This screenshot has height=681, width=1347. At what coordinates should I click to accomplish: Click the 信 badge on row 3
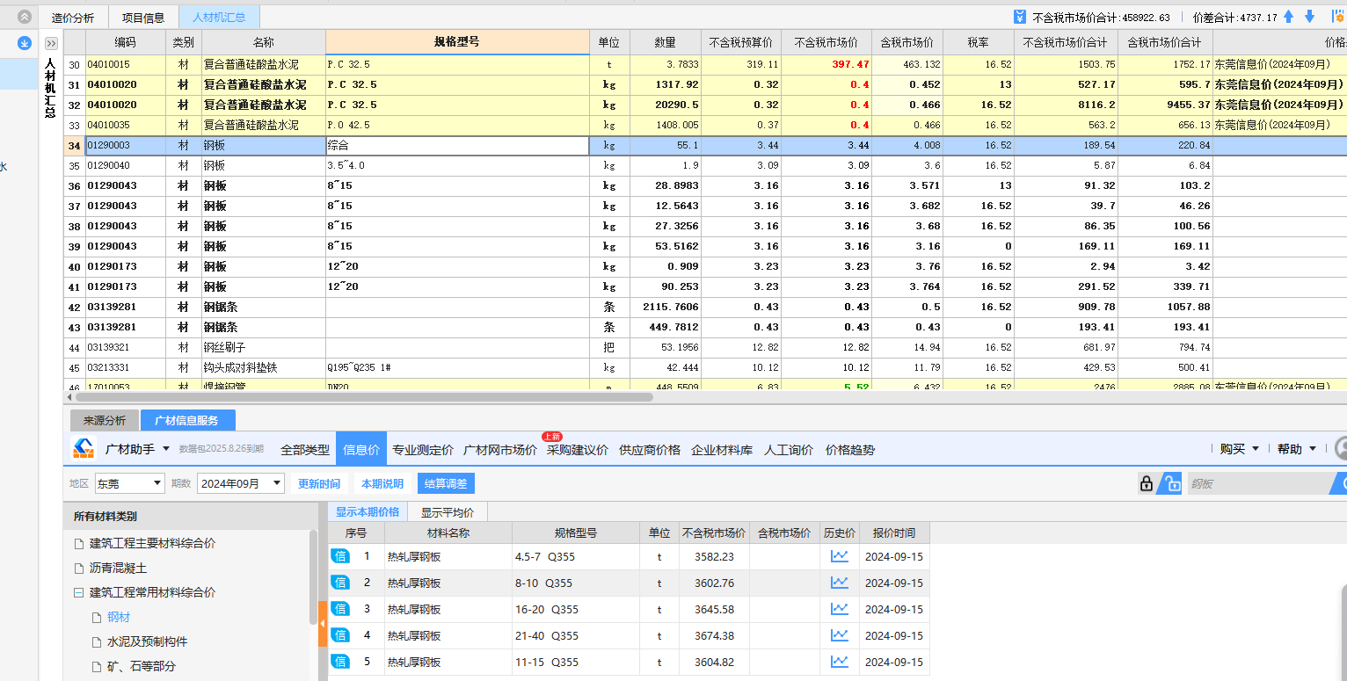tap(340, 609)
